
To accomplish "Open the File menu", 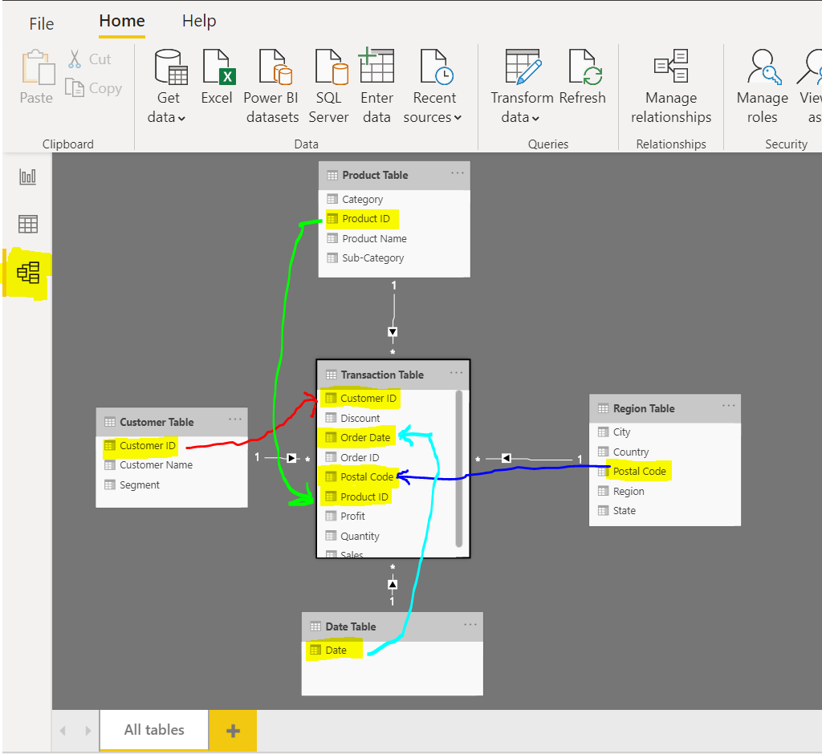I will (x=41, y=23).
